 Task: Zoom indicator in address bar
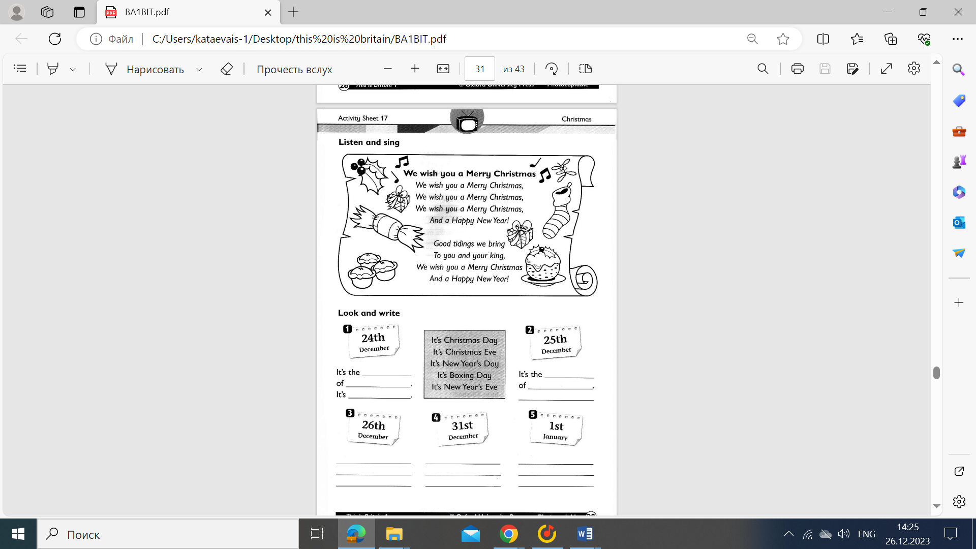click(752, 39)
